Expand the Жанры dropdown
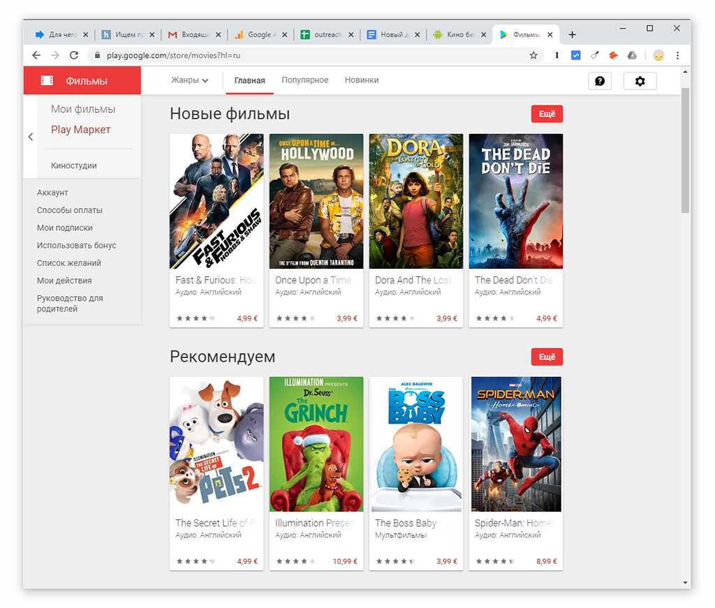The image size is (715, 608). coord(190,80)
